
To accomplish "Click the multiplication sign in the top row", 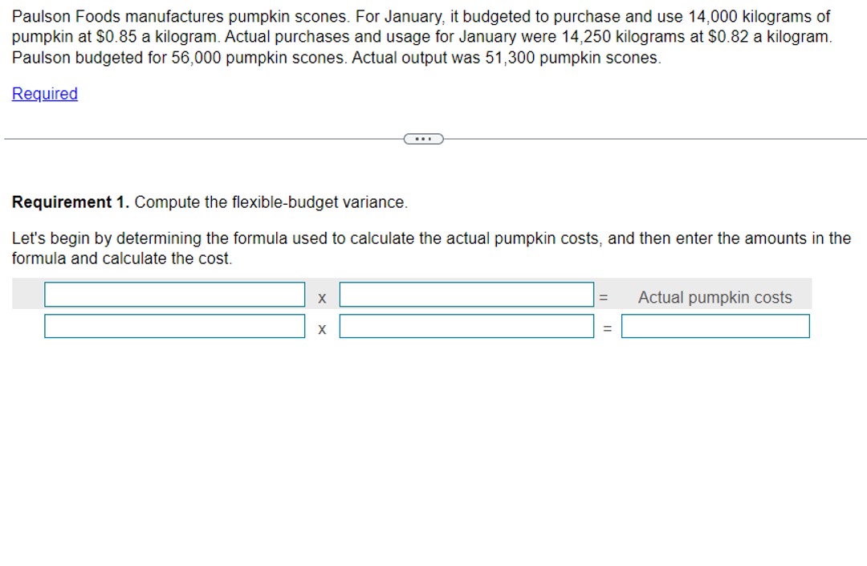I will tap(322, 297).
